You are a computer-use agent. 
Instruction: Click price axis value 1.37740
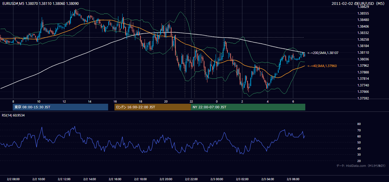pos(363,85)
